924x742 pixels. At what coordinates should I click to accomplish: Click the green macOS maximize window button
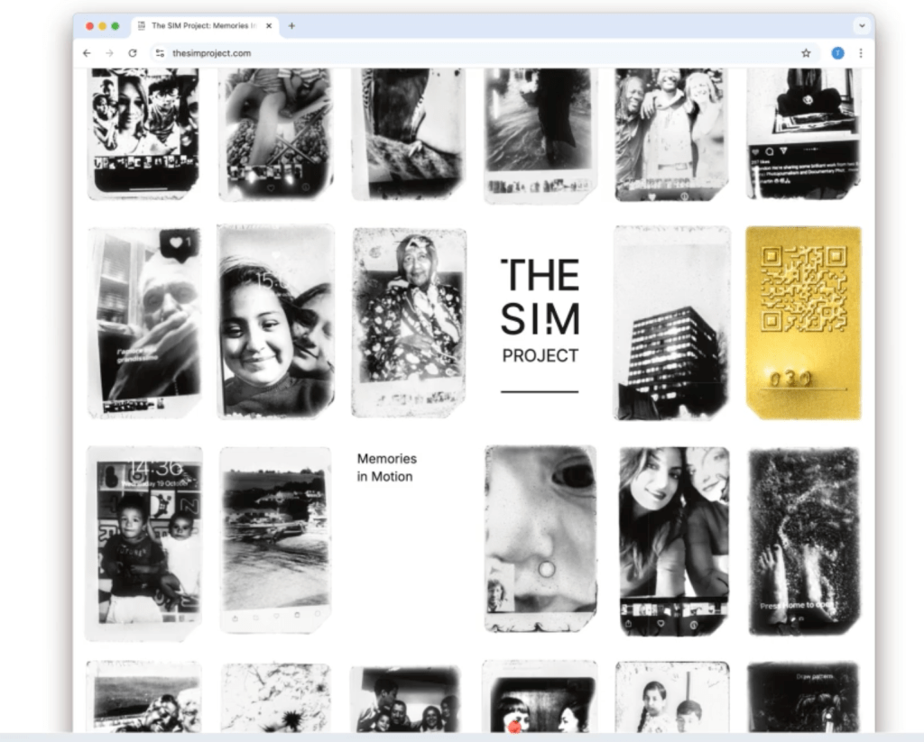[x=115, y=26]
